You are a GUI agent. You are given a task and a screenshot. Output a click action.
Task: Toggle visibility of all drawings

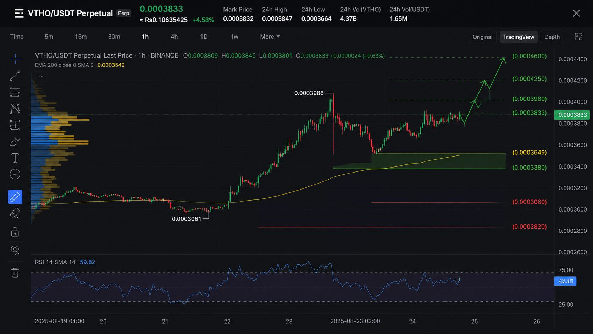tap(15, 250)
